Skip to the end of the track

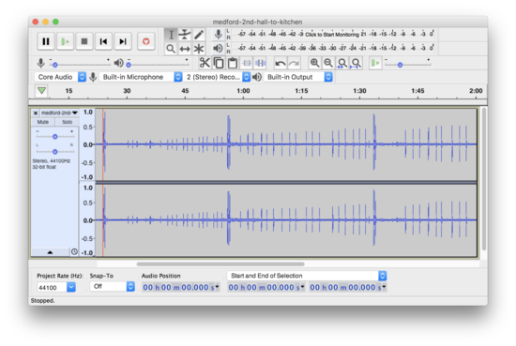tap(123, 41)
